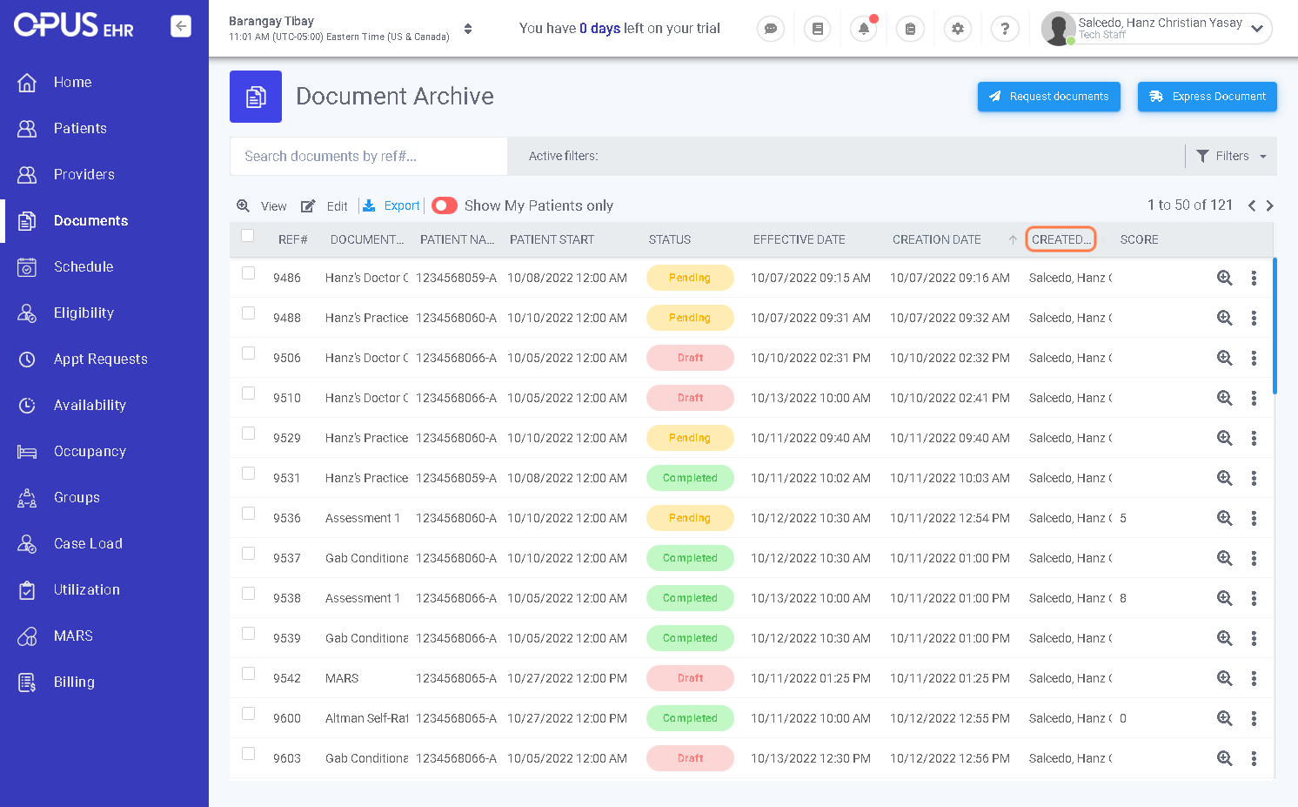Sort by Patient Start column header
The height and width of the screenshot is (807, 1298).
(552, 239)
